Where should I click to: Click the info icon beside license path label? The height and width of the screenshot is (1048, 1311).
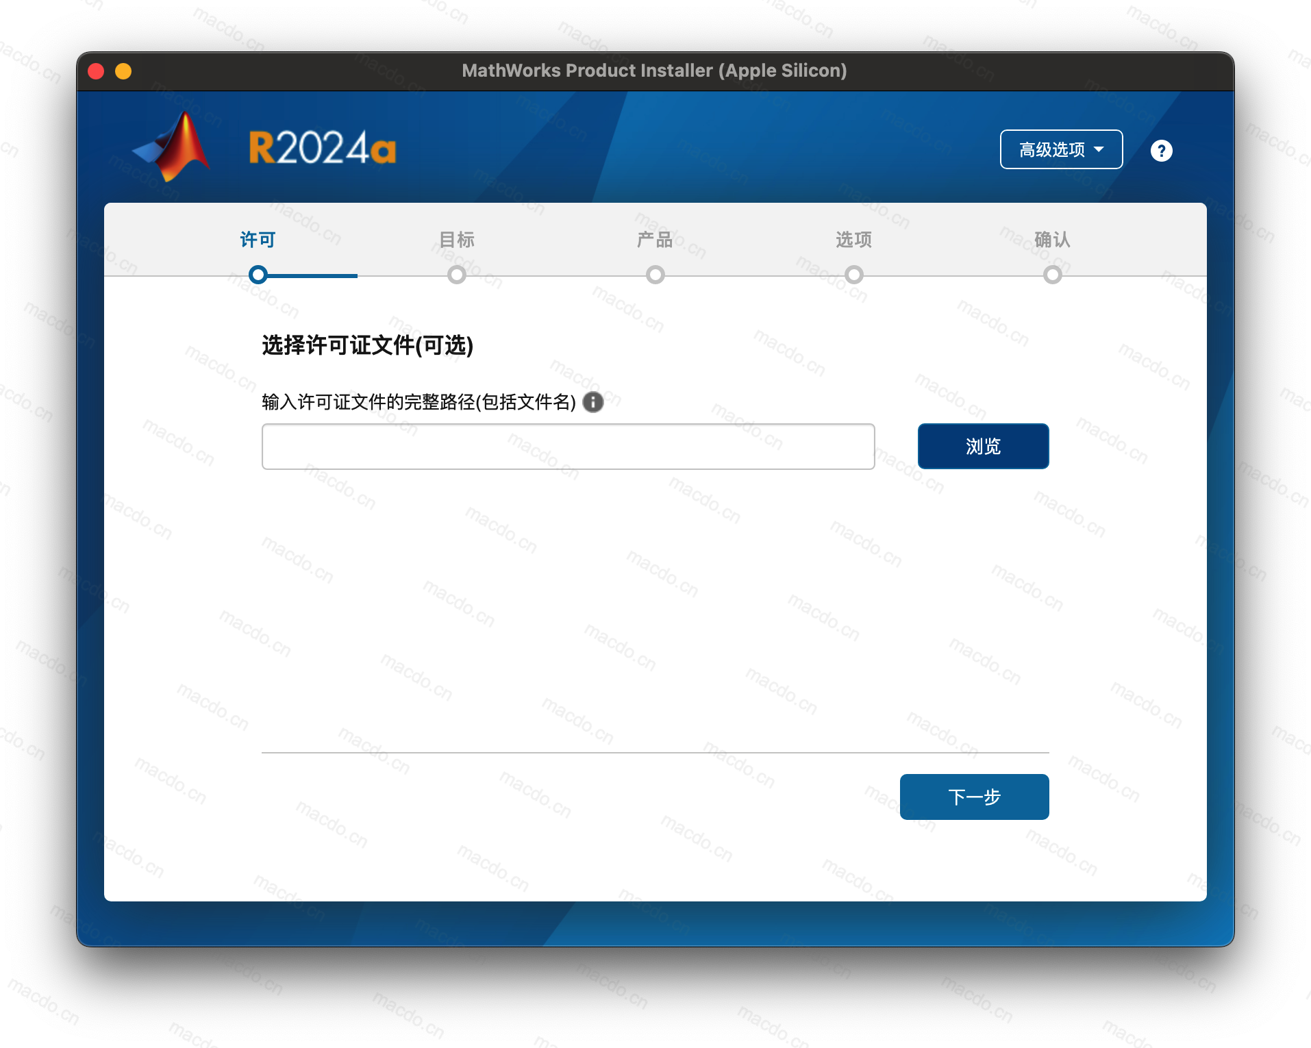593,403
